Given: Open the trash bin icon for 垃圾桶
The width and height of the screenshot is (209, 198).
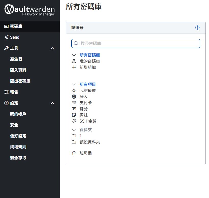Looking at the screenshot, I should coord(74,153).
